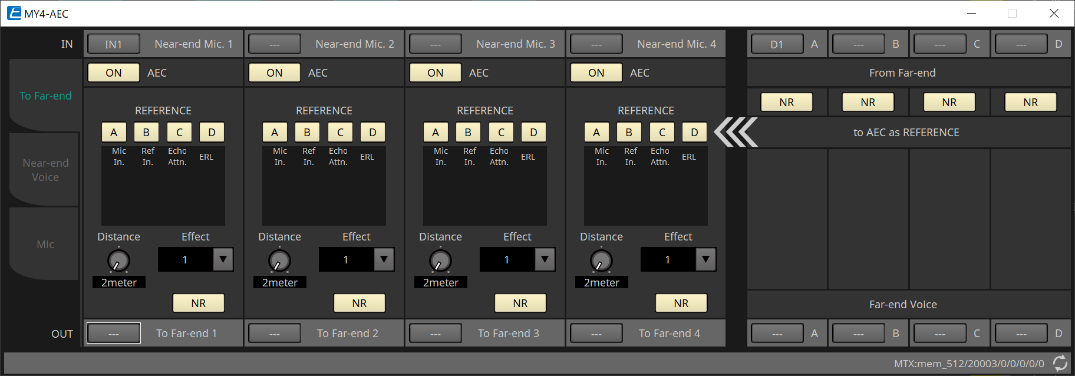Viewport: 1075px width, 376px height.
Task: Toggle NR under Near-end Mic. 2
Action: click(359, 303)
